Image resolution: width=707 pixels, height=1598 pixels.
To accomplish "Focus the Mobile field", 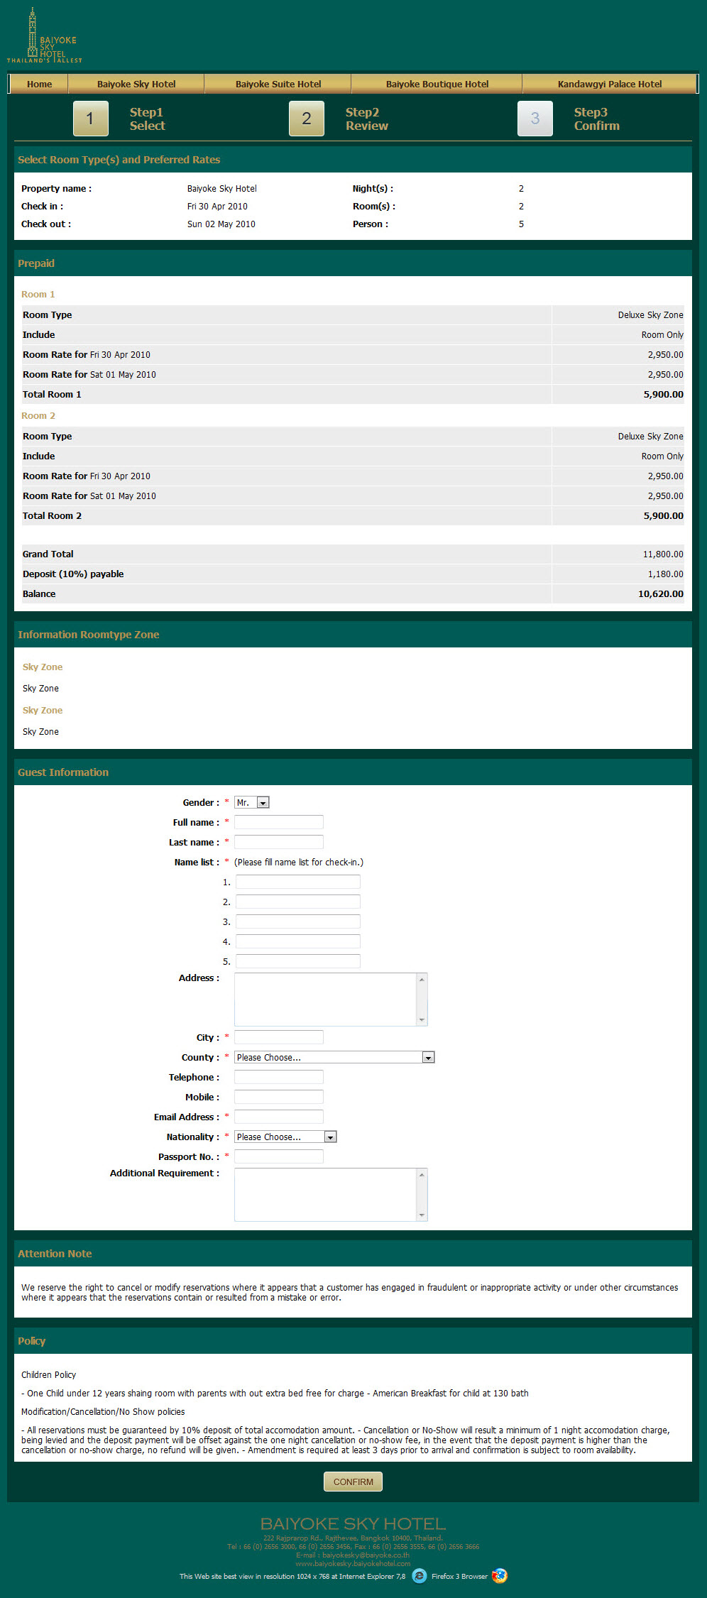I will [x=279, y=1097].
